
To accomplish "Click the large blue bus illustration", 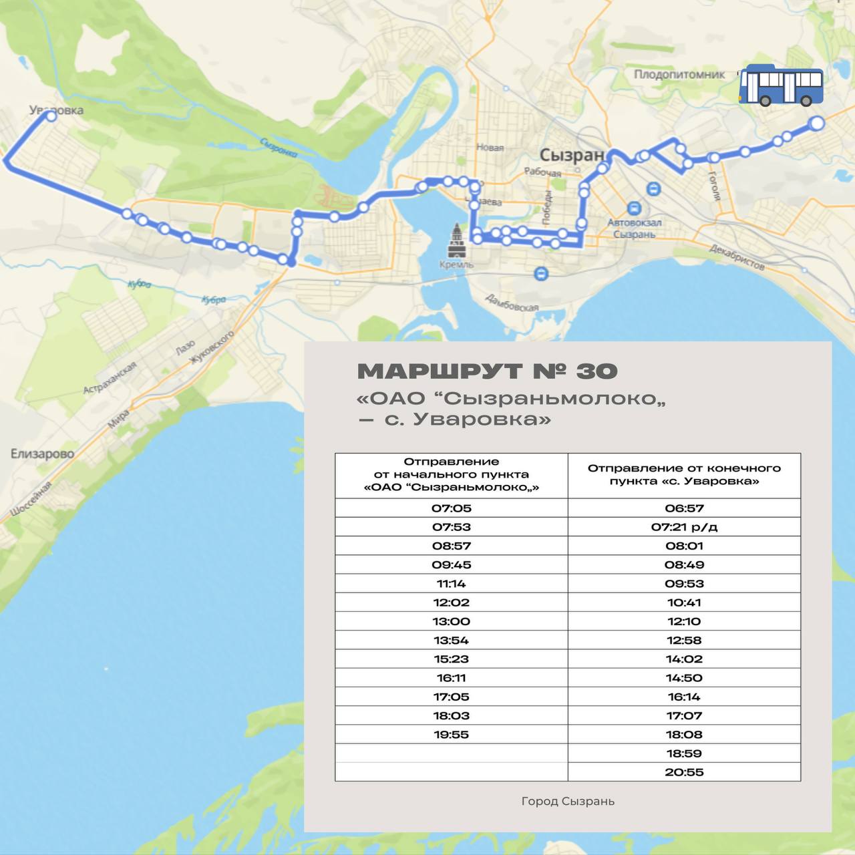I will pyautogui.click(x=780, y=86).
